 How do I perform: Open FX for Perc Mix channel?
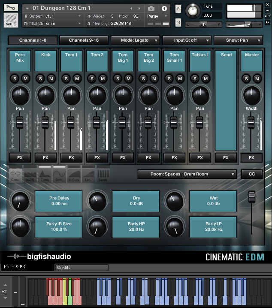[x=20, y=158]
